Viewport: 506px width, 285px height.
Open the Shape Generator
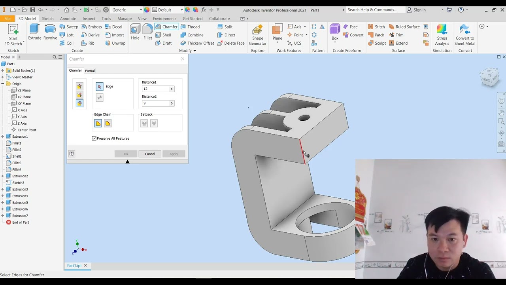point(257,35)
